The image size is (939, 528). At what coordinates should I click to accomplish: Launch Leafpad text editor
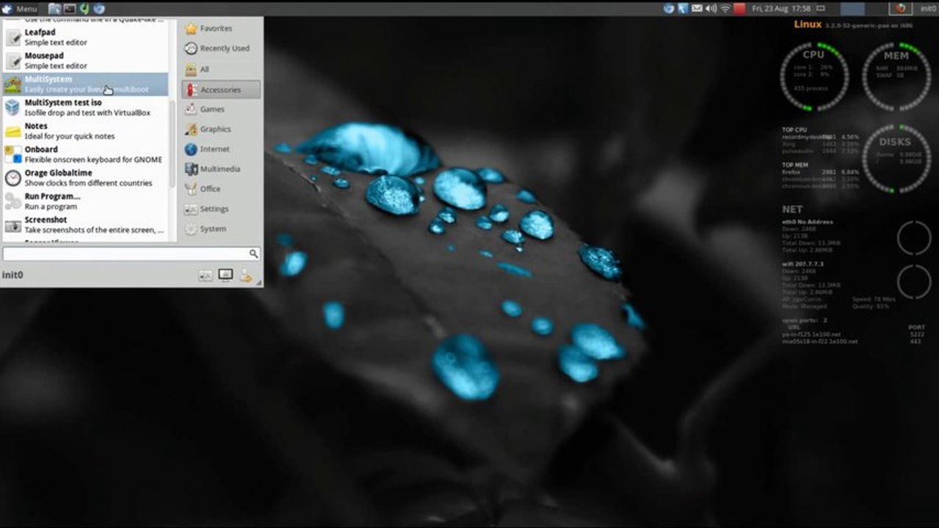click(x=85, y=37)
